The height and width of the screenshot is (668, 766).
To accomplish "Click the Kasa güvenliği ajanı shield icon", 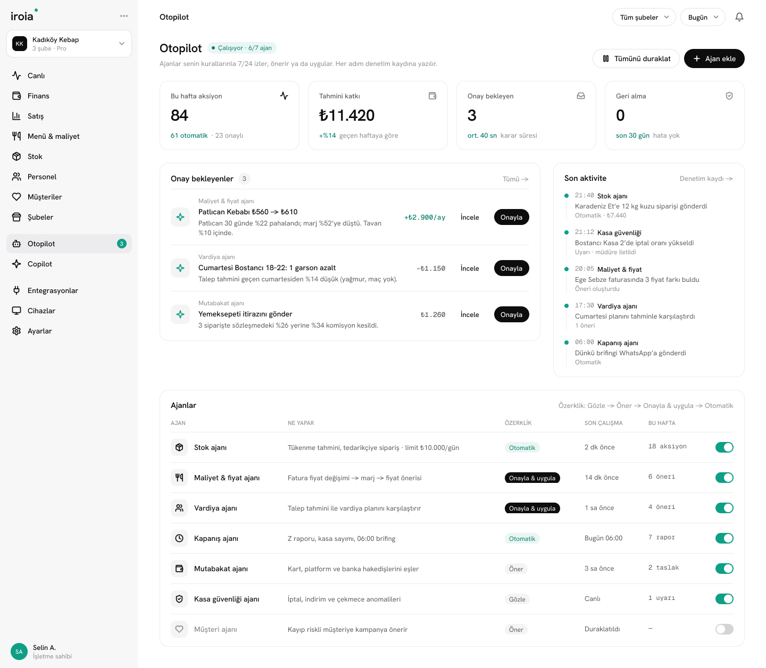I will point(179,599).
